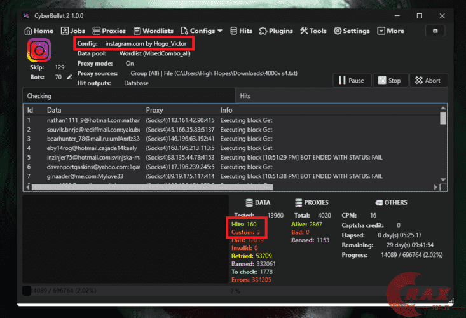466x318 pixels.
Task: Open the Home page
Action: [x=39, y=31]
